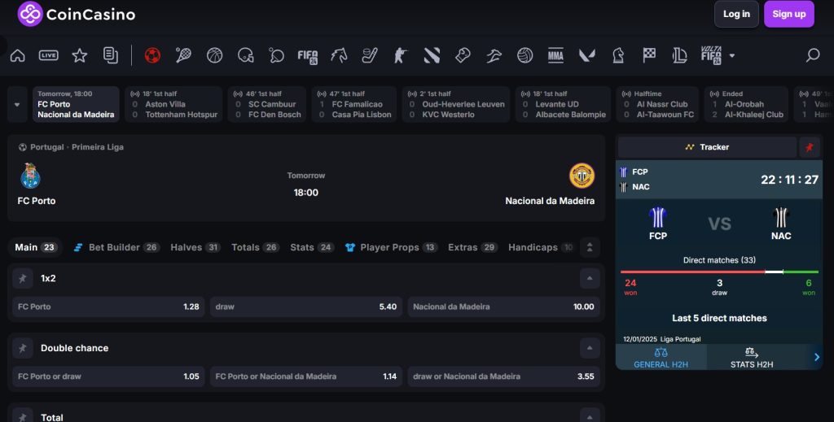Screen dimensions: 834x422
Task: Bet on FC Porto at 1.28
Action: point(108,307)
